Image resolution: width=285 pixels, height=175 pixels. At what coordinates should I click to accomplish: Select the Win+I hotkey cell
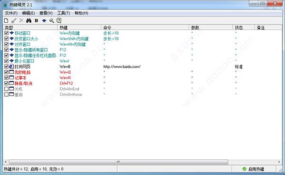point(64,61)
